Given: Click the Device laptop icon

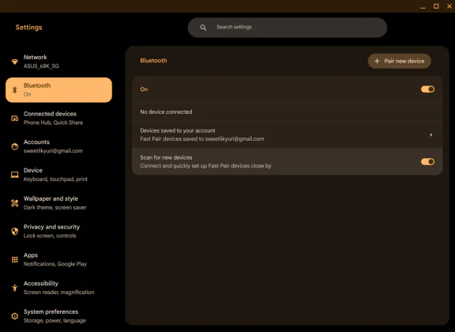Looking at the screenshot, I should (14, 175).
